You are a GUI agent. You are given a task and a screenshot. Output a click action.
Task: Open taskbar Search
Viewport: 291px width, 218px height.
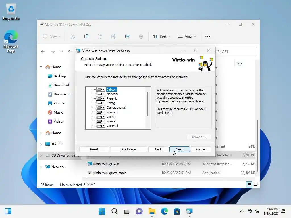(115, 211)
